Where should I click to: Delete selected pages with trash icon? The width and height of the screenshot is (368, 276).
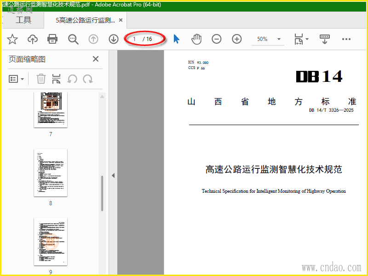pyautogui.click(x=41, y=79)
